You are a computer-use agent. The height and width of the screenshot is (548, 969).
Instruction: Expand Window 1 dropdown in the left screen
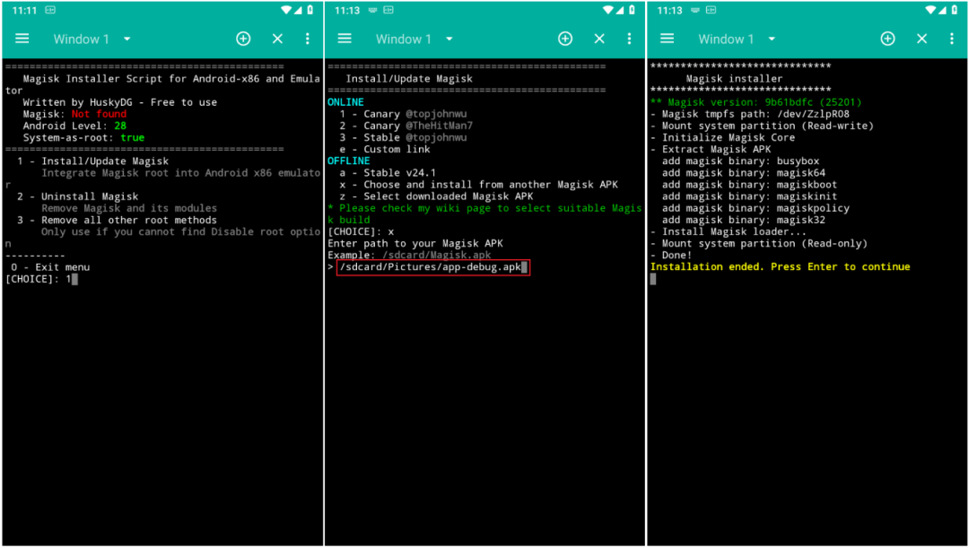(x=127, y=39)
